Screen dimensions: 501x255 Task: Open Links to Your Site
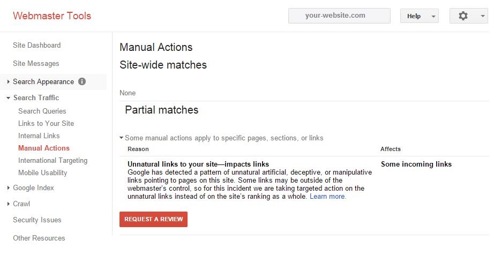[x=46, y=123]
